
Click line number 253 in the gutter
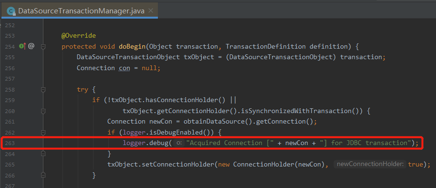coord(10,36)
